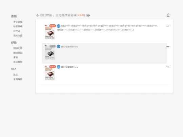Select 封存區 in the sidebar

pyautogui.click(x=17, y=31)
